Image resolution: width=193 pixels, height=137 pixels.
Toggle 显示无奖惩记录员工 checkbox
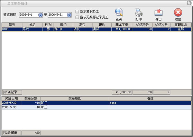coord(77,17)
